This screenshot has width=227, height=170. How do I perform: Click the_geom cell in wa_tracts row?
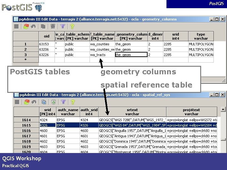point(131,55)
